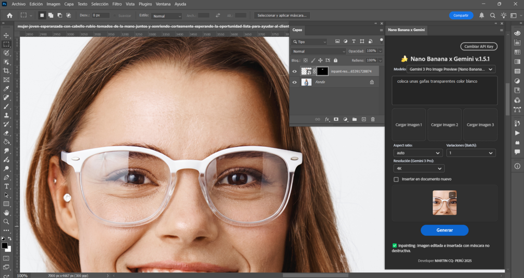Click 'Seleccionar y aplicar máscara...' button
This screenshot has height=278, width=524.
282,15
